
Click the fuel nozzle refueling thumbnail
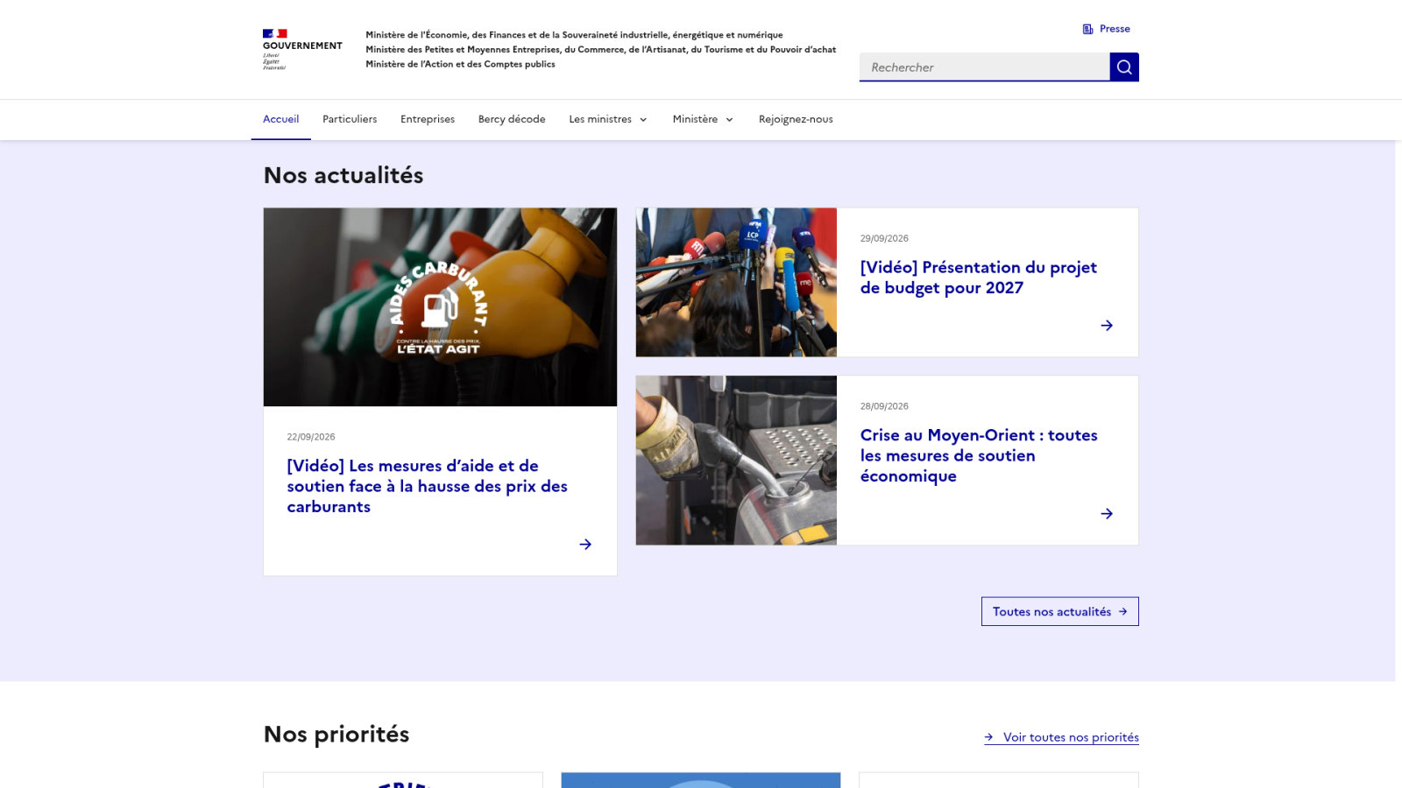click(x=736, y=461)
